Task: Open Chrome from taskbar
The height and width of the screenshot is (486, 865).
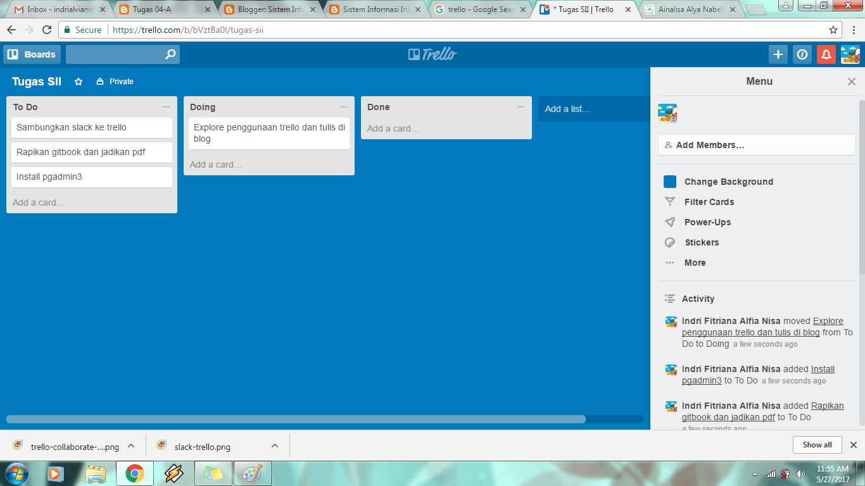Action: (x=135, y=473)
